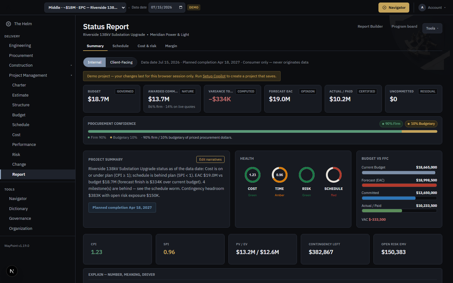This screenshot has width=453, height=283.
Task: Open the Program board link
Action: pos(405,26)
